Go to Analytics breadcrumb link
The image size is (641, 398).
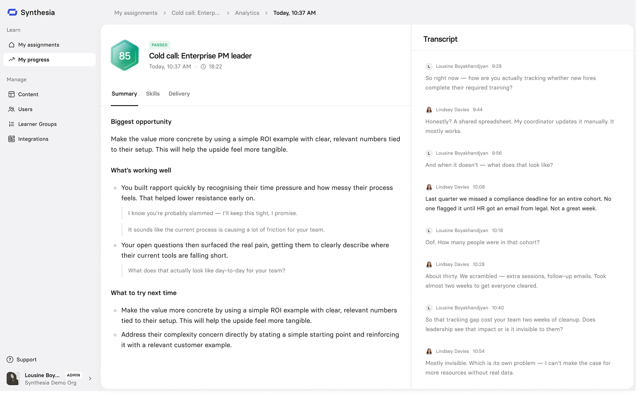[x=247, y=13]
